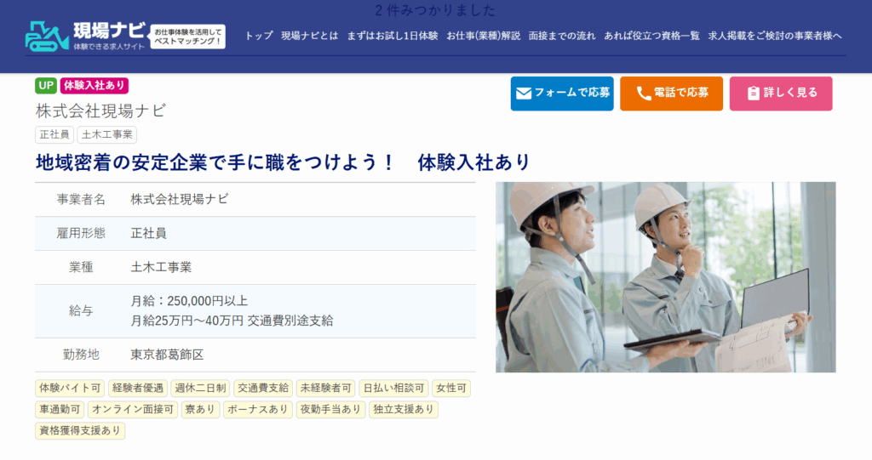Click the pink 体験入社あり badge
This screenshot has width=872, height=460.
(94, 85)
